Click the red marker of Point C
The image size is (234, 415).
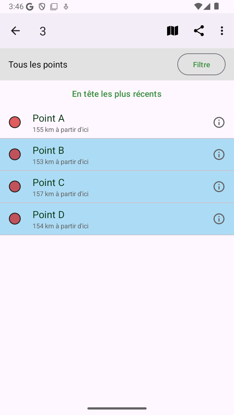15,187
